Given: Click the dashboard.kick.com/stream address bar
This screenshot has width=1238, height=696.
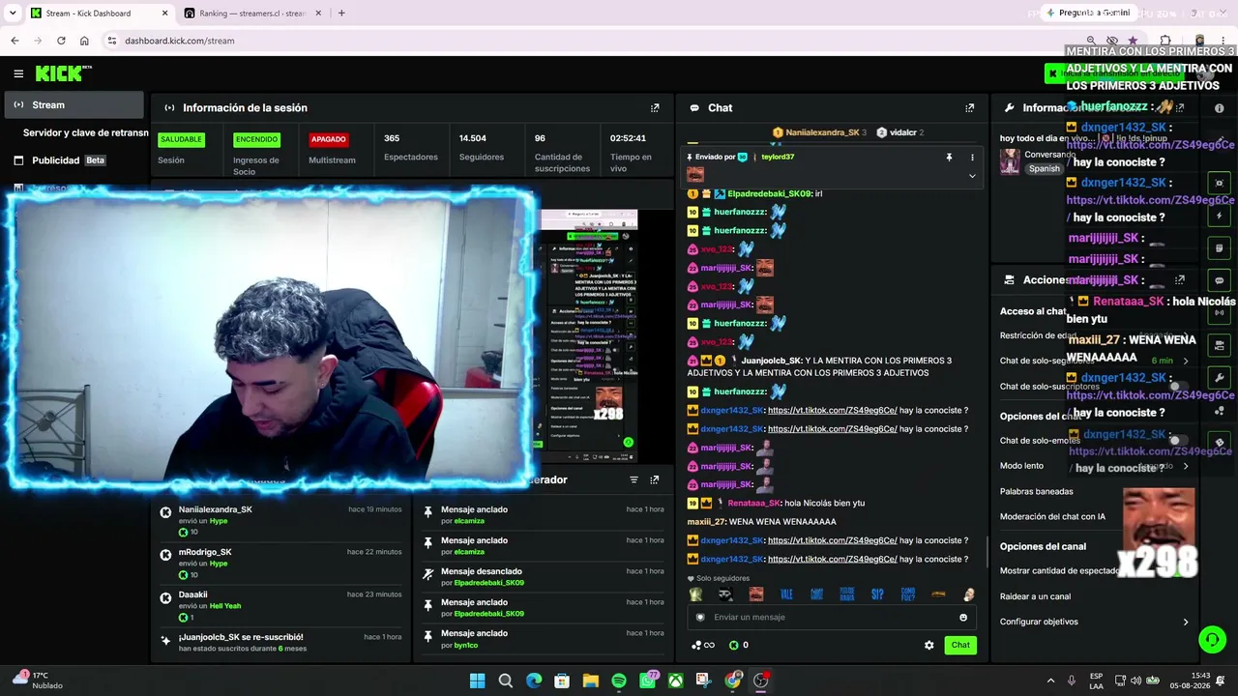Looking at the screenshot, I should (x=180, y=41).
